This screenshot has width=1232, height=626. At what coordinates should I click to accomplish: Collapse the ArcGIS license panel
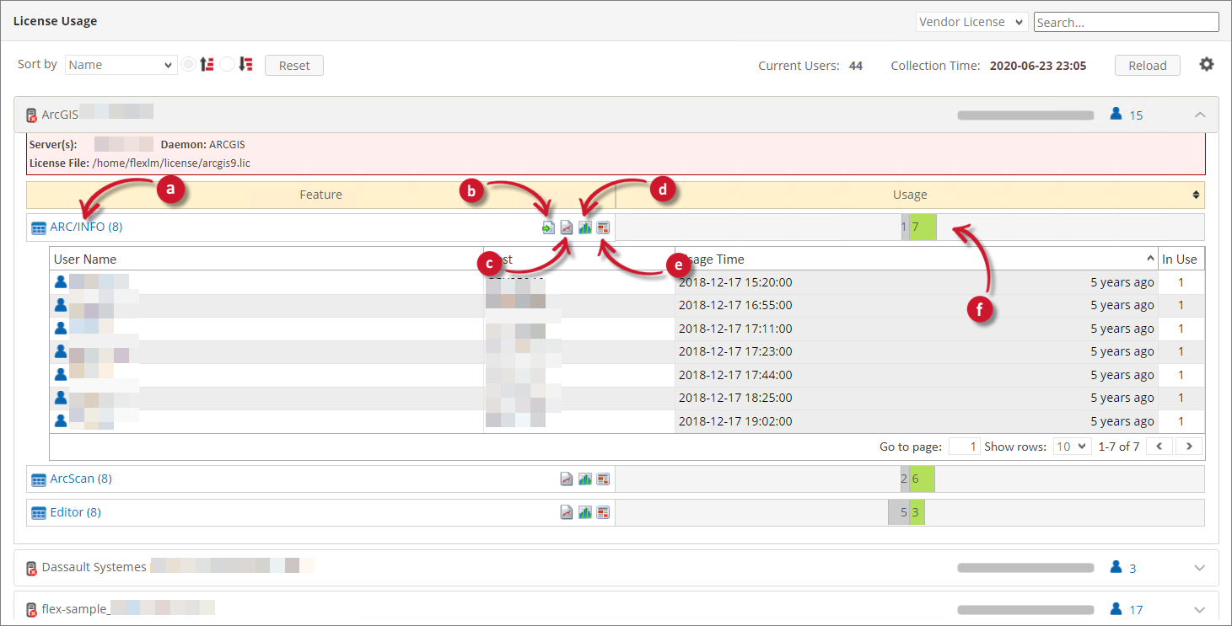pyautogui.click(x=1200, y=115)
